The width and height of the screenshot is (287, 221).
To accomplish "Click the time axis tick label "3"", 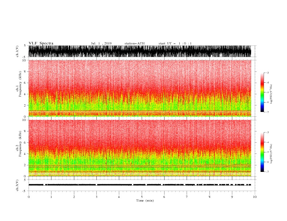I will click(x=96, y=197).
